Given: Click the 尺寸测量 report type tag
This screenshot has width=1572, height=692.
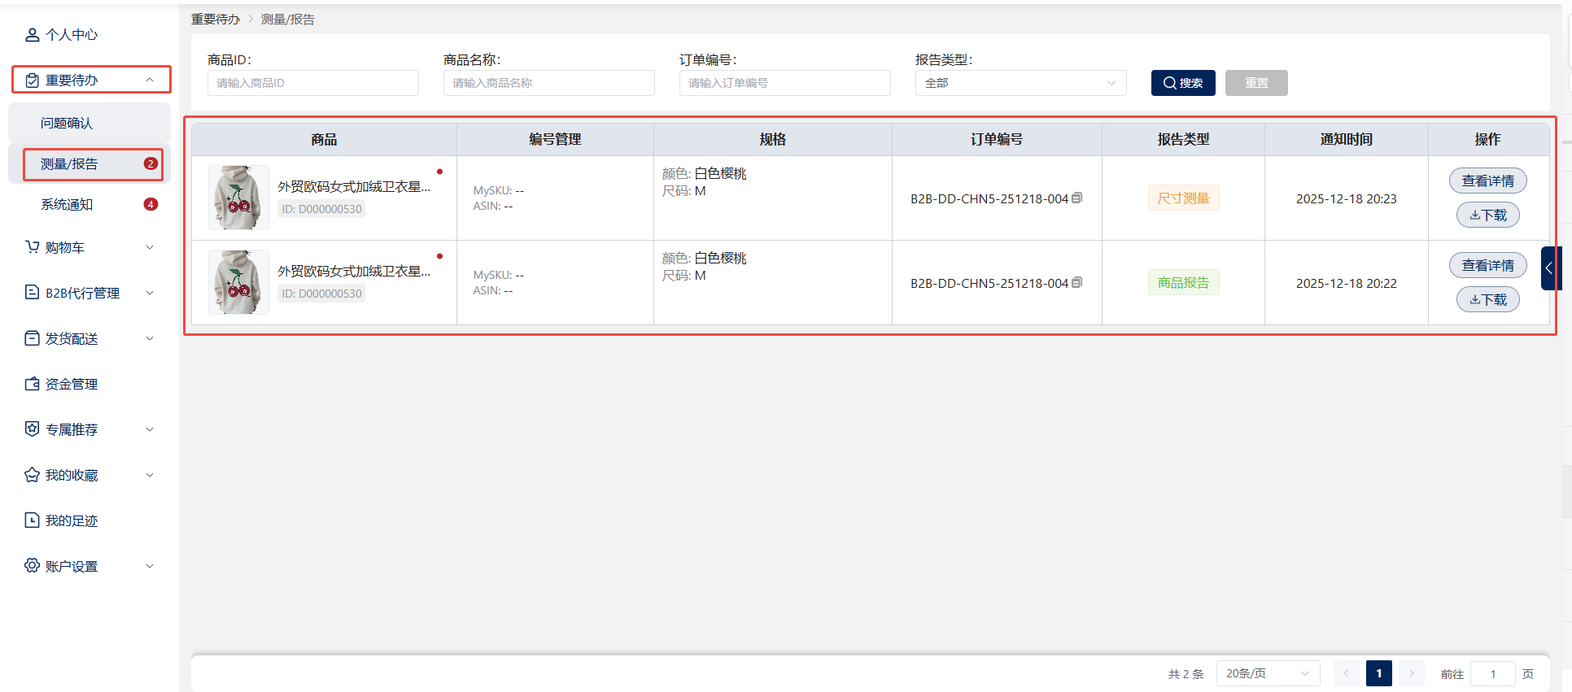Looking at the screenshot, I should (x=1183, y=198).
